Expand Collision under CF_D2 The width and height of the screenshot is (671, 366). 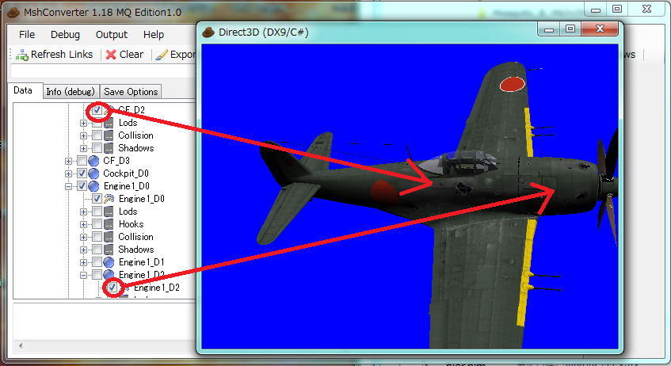click(83, 136)
